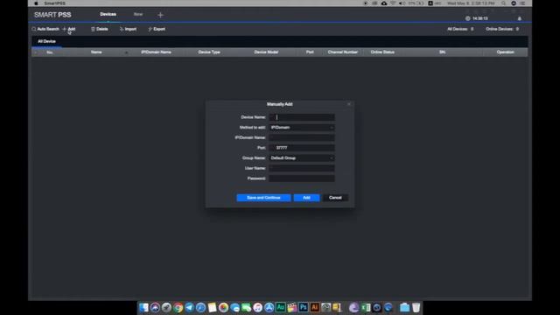This screenshot has width=560, height=315.
Task: Open Notification Center in menu bar
Action: coord(522,3)
